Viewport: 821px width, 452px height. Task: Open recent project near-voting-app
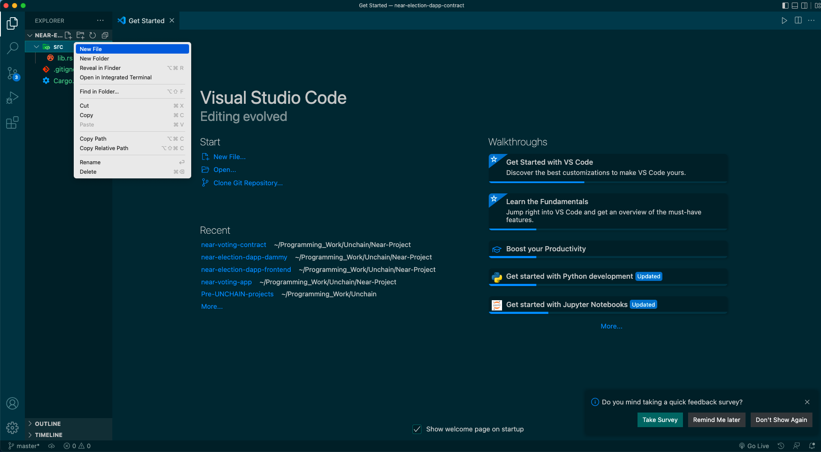pyautogui.click(x=226, y=282)
